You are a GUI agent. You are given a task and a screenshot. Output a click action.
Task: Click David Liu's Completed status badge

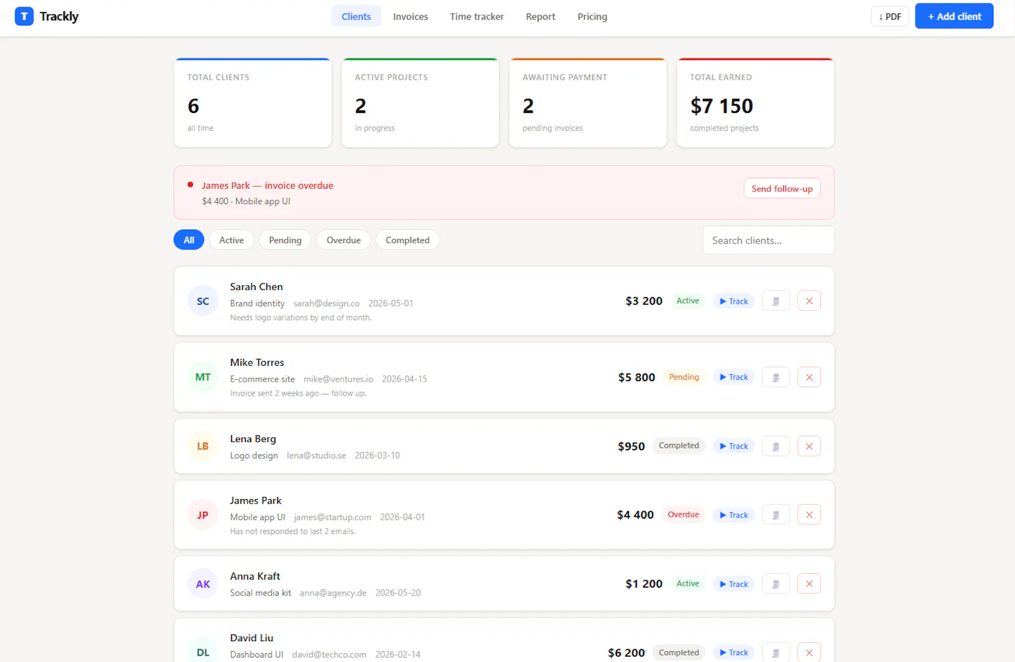pyautogui.click(x=679, y=652)
